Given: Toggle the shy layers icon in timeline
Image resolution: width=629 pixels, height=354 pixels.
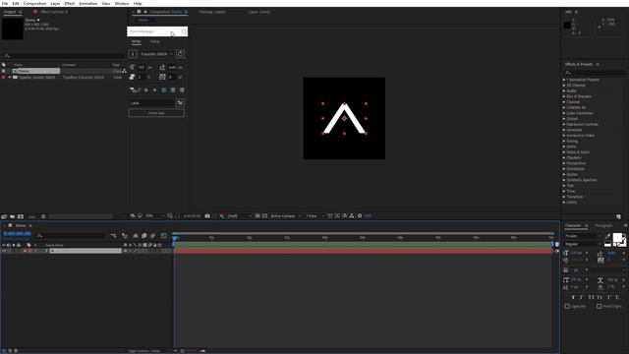Looking at the screenshot, I should [x=136, y=236].
